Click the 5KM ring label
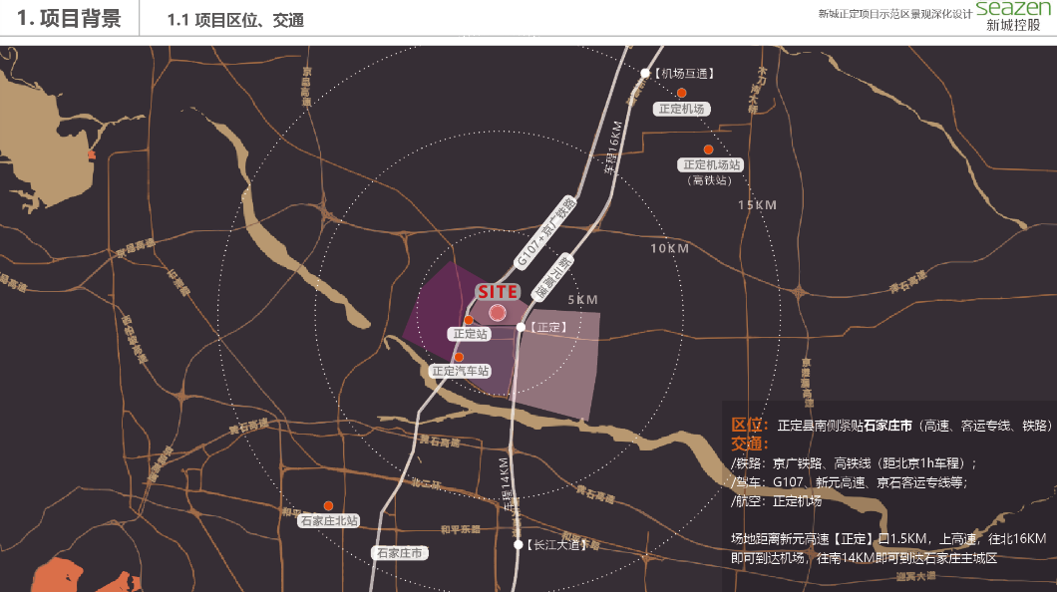The image size is (1057, 592). 582,300
